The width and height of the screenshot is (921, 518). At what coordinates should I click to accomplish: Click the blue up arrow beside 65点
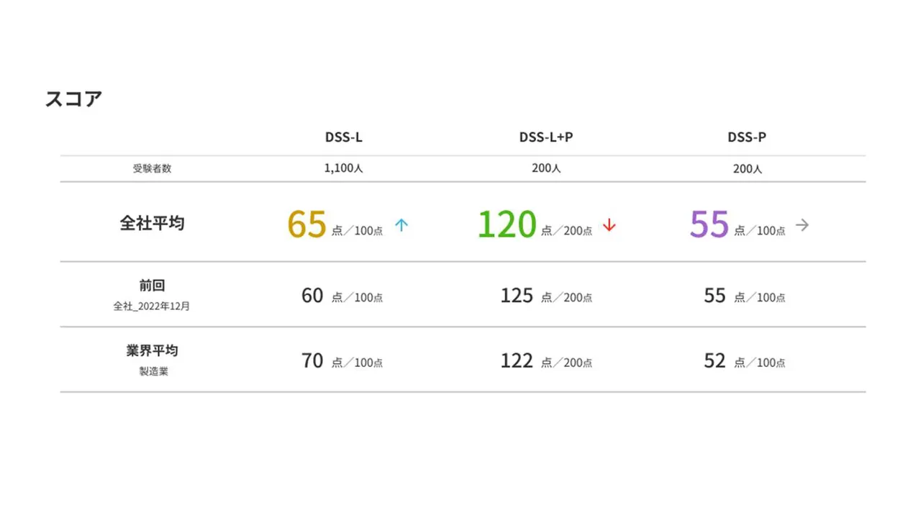coord(401,225)
